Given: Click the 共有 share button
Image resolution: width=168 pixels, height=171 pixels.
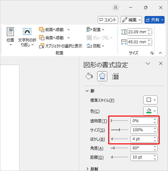Looking at the screenshot, I should pyautogui.click(x=155, y=20).
